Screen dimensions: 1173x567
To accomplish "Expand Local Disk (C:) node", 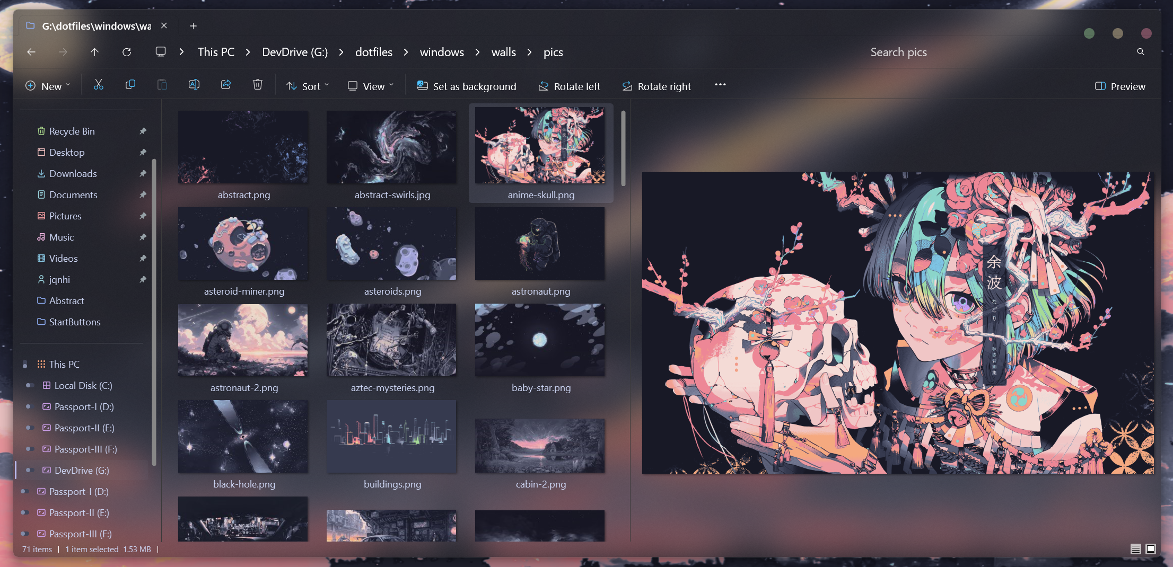I will [x=30, y=385].
